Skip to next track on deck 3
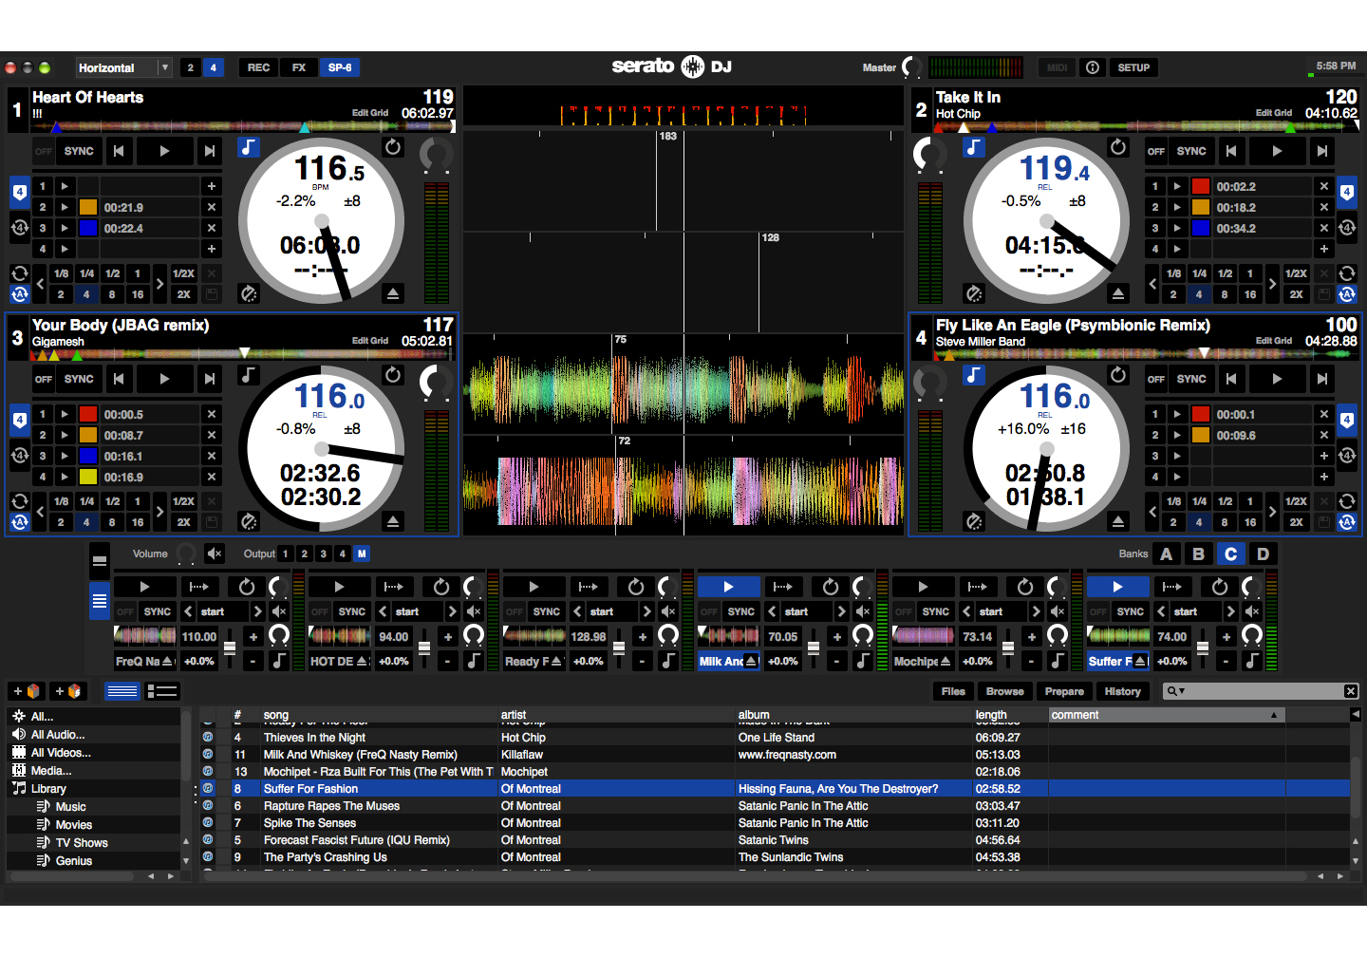The height and width of the screenshot is (957, 1367). pos(210,379)
